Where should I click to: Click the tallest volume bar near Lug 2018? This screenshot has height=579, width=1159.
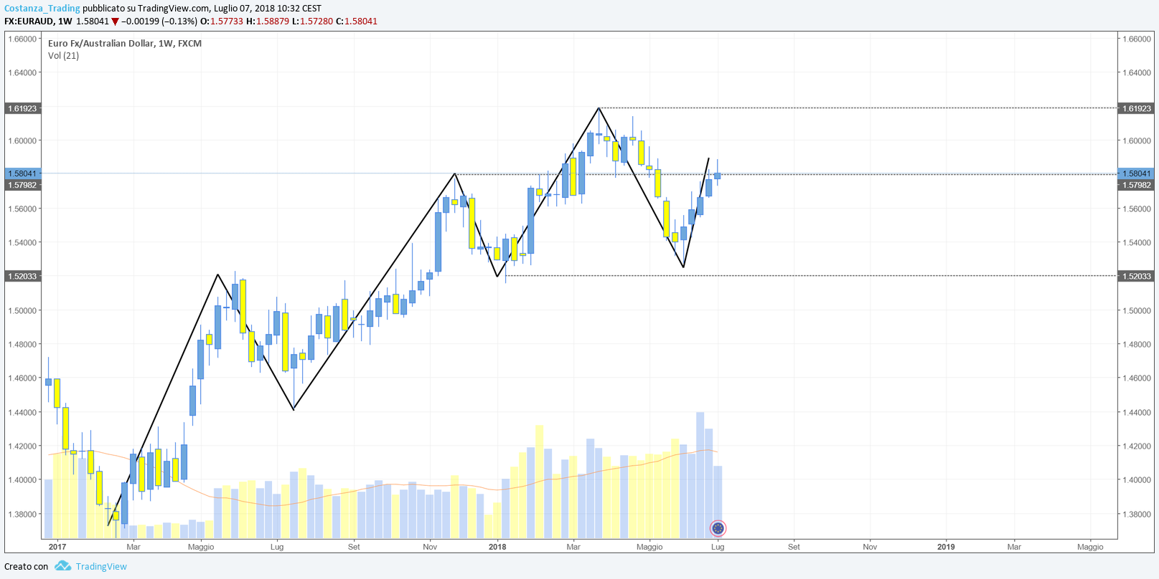(x=700, y=475)
